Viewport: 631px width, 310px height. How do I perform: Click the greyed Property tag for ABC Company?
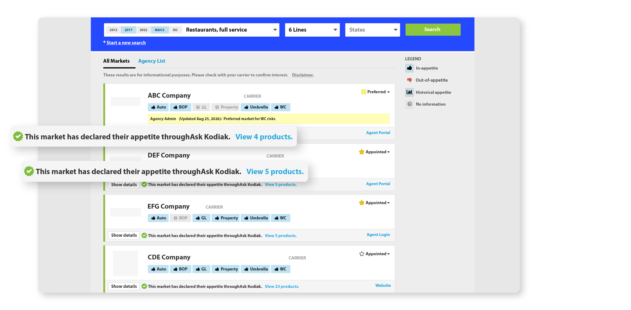click(225, 107)
